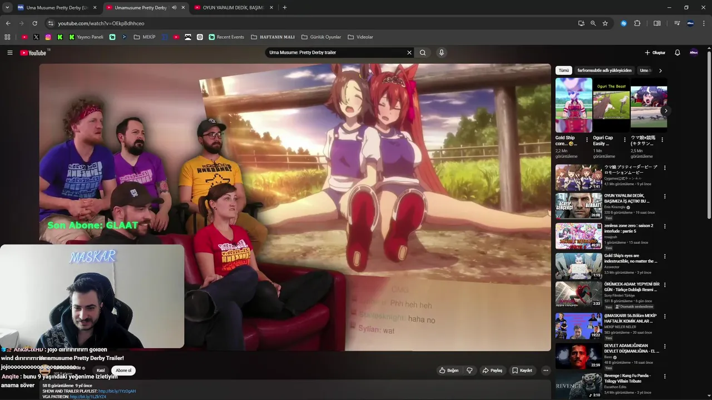The width and height of the screenshot is (712, 400).
Task: Open the Videolar bookmarks folder
Action: click(x=360, y=37)
